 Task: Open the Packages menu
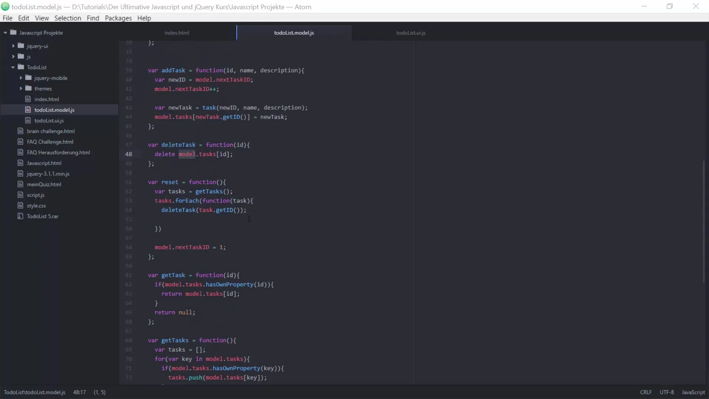coord(118,18)
